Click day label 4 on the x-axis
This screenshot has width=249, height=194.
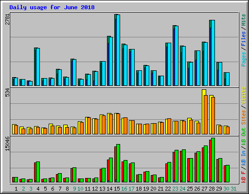[x=38, y=189]
